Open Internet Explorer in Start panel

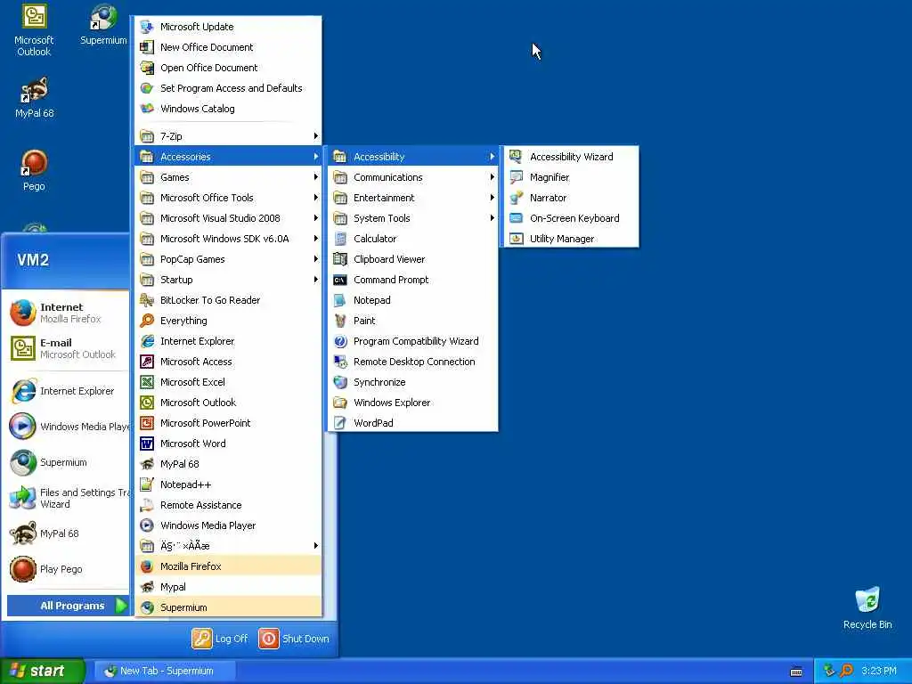[x=67, y=391]
